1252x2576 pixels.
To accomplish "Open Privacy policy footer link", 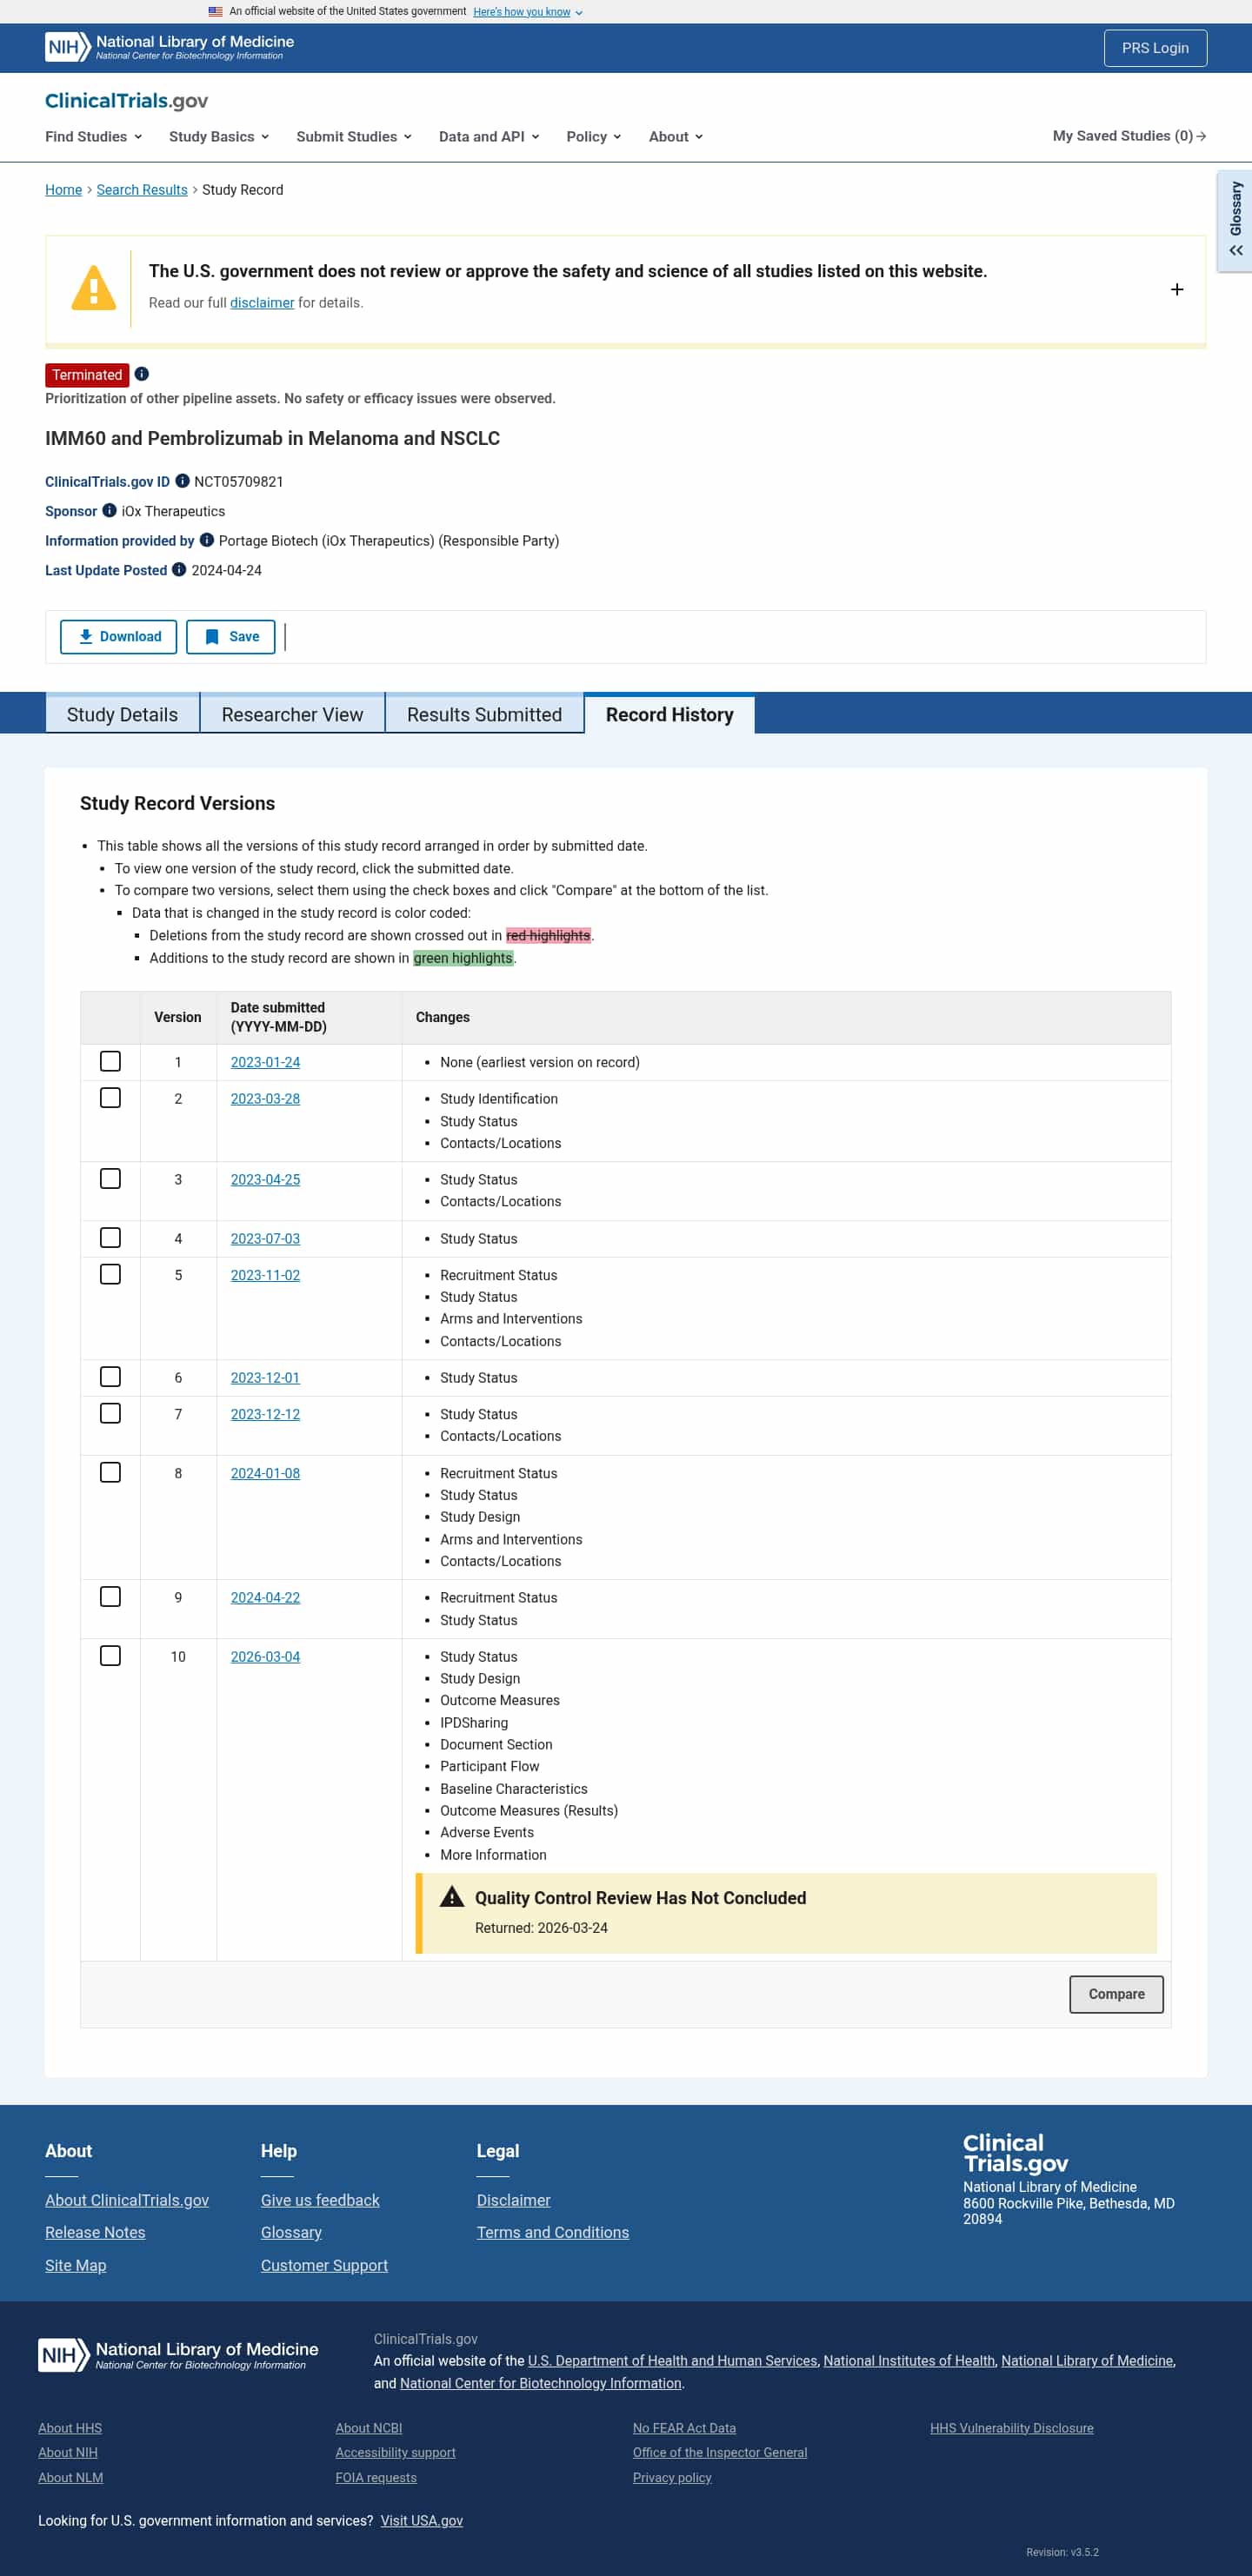I will (671, 2477).
